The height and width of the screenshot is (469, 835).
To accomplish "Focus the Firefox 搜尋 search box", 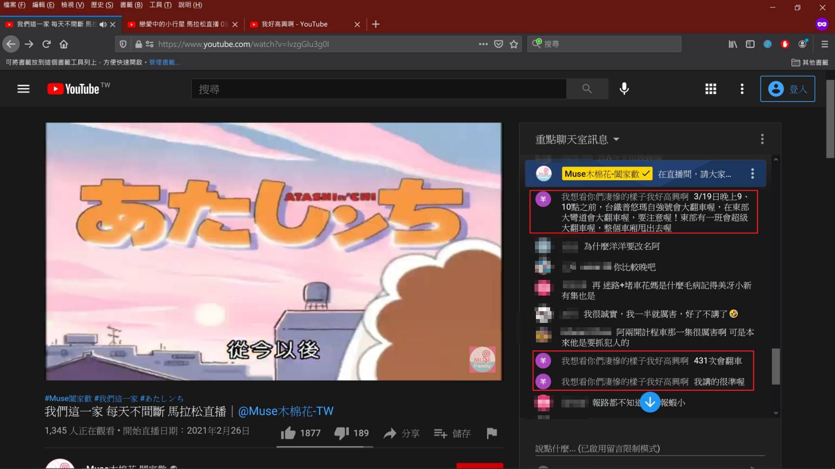I will 604,44.
